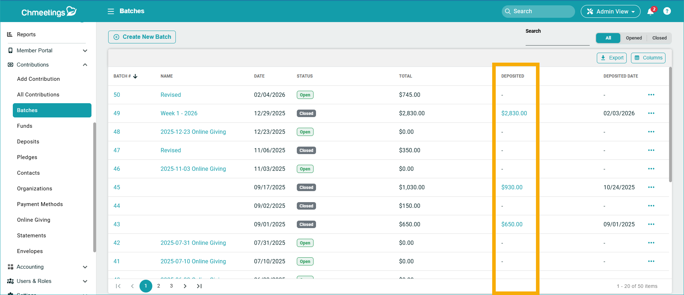Go to the previous page arrow
This screenshot has width=684, height=295.
coord(132,286)
